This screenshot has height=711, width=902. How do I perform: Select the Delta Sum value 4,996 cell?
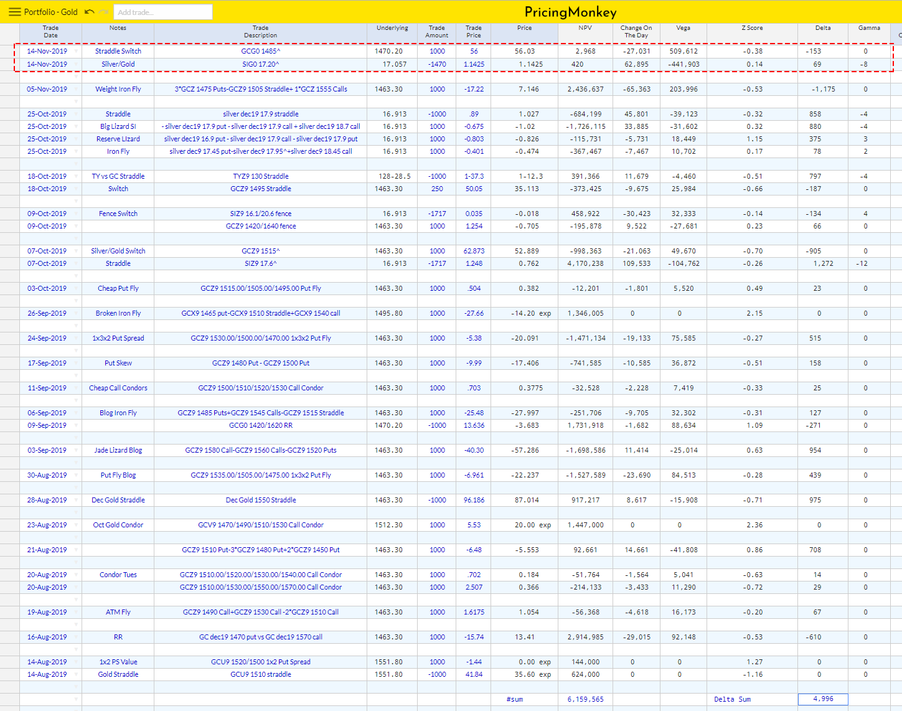point(823,699)
